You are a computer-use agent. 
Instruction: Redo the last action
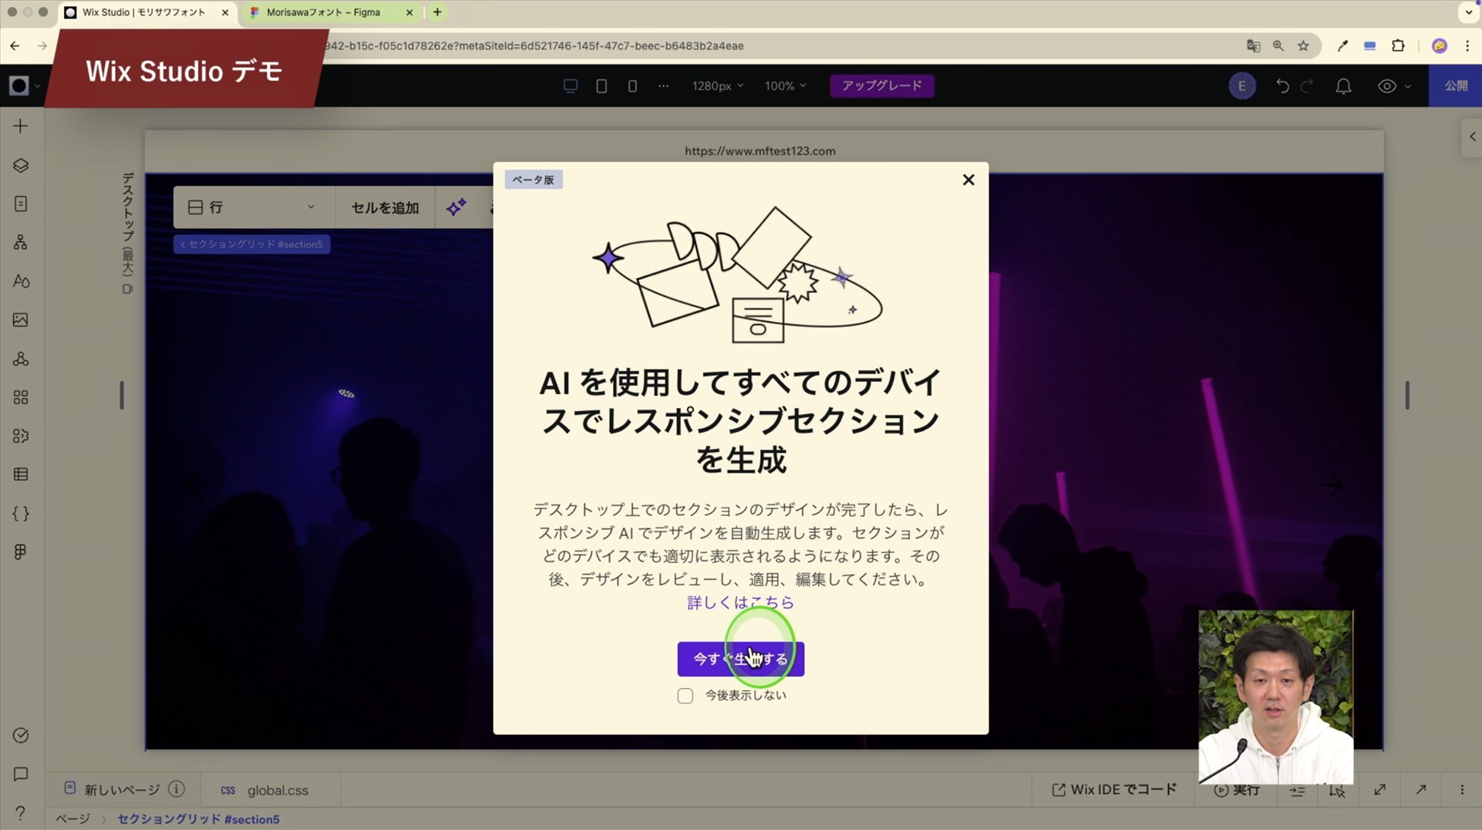pos(1307,86)
